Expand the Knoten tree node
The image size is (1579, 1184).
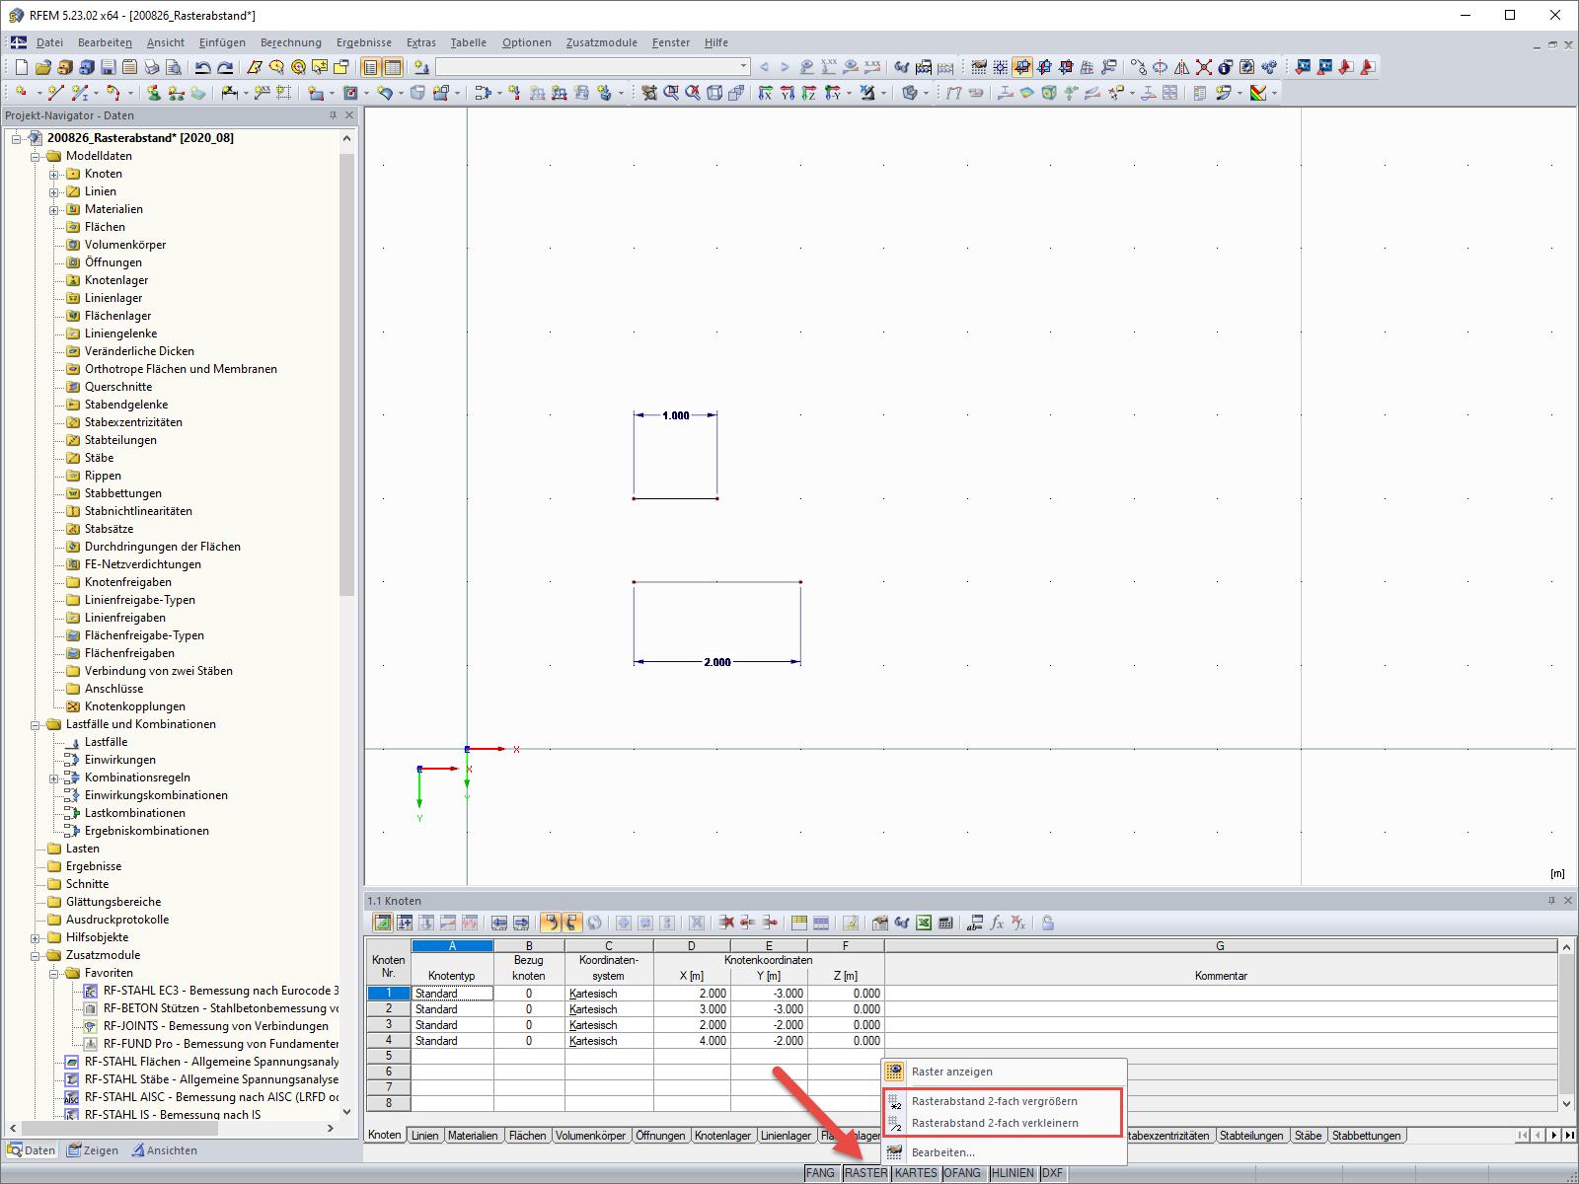click(54, 174)
